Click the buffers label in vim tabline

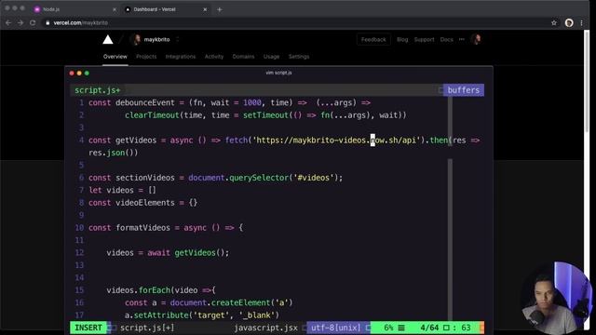464,90
